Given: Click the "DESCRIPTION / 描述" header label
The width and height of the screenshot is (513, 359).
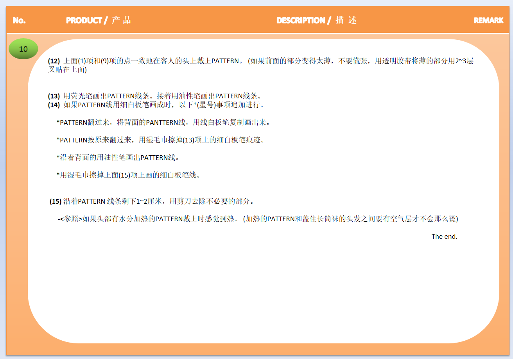Looking at the screenshot, I should [316, 20].
